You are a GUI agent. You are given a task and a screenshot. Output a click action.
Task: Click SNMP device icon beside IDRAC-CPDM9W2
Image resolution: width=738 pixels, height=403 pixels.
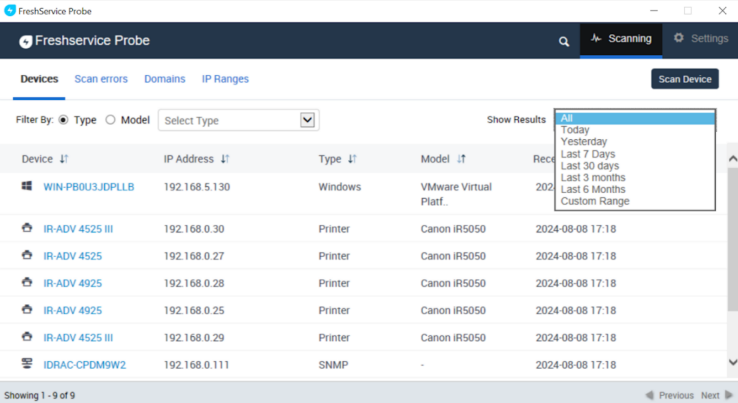[x=27, y=363]
